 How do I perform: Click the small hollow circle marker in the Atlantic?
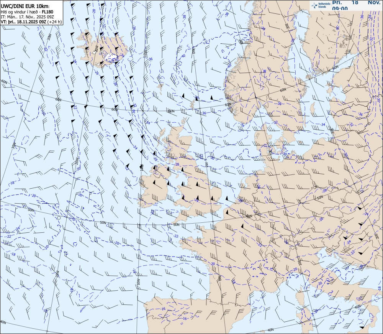(59, 217)
